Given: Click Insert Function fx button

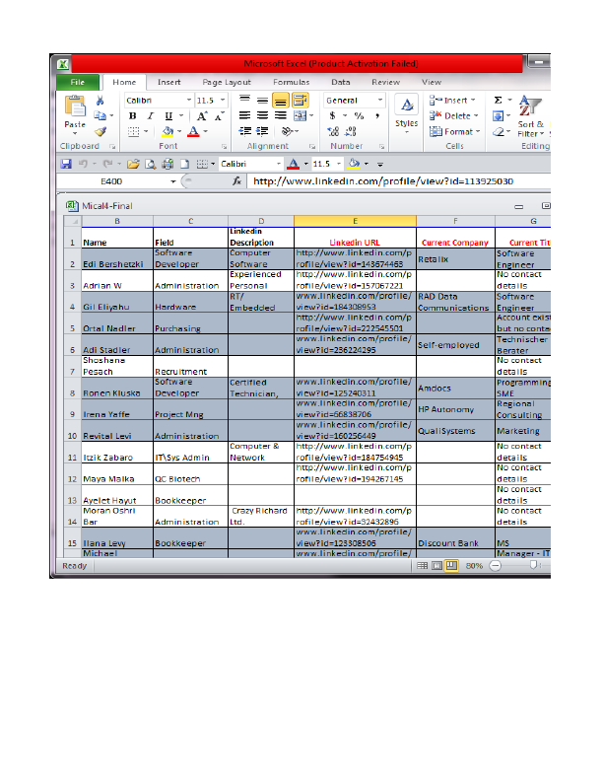Looking at the screenshot, I should click(x=237, y=181).
